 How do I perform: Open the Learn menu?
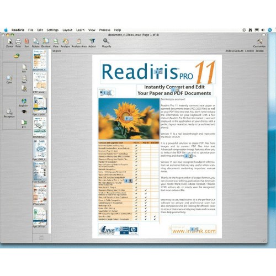point(81,30)
